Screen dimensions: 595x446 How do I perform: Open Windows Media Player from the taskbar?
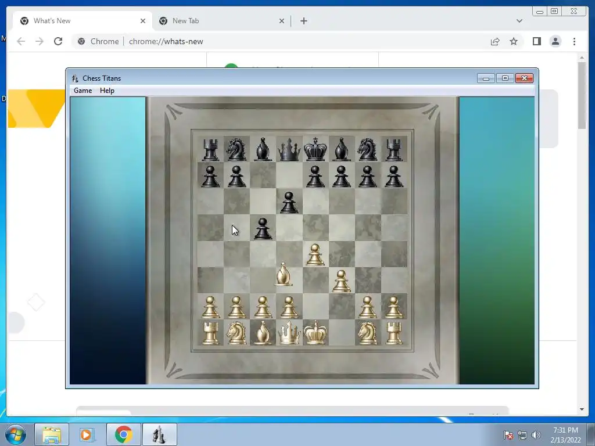click(87, 434)
